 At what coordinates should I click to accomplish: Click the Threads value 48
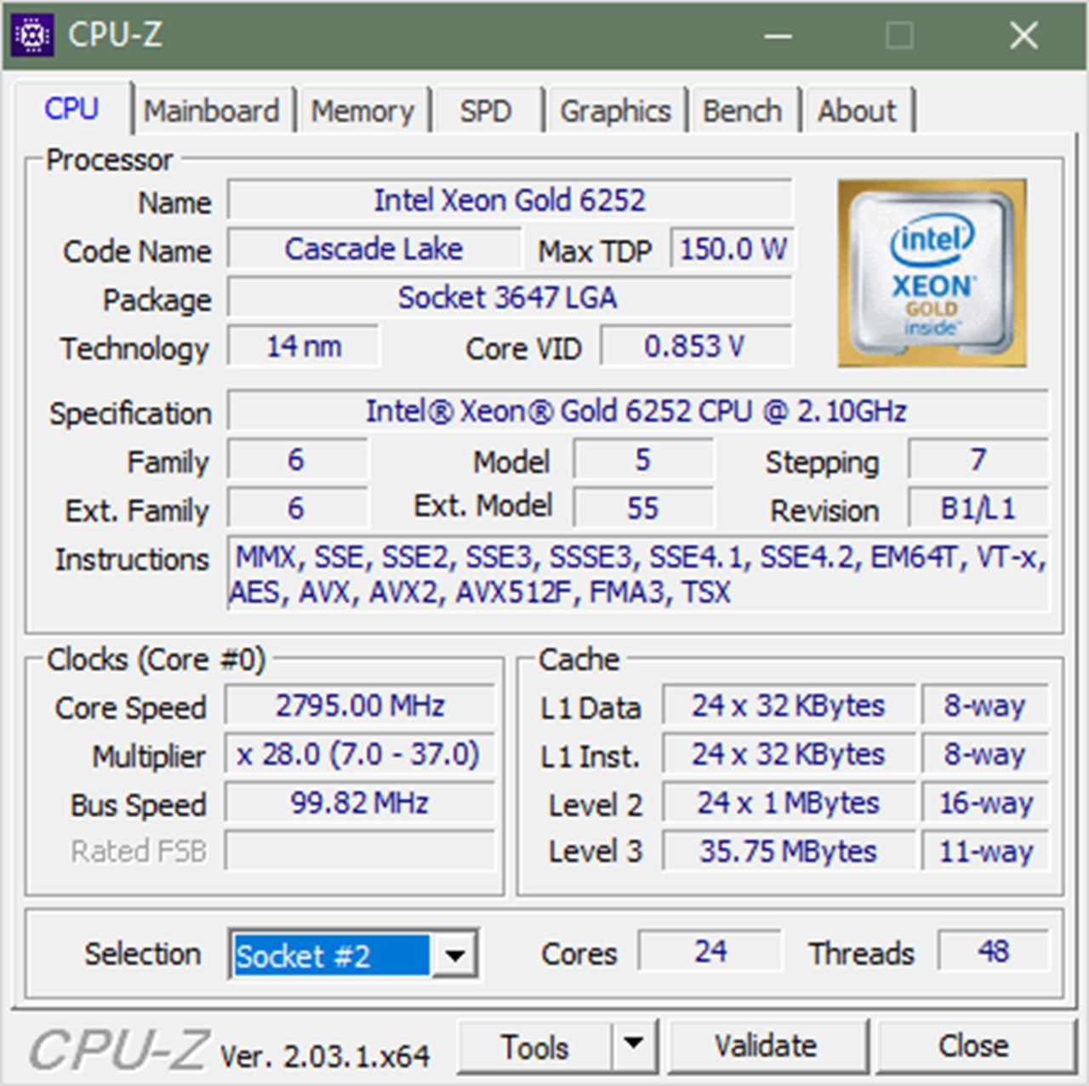point(994,951)
